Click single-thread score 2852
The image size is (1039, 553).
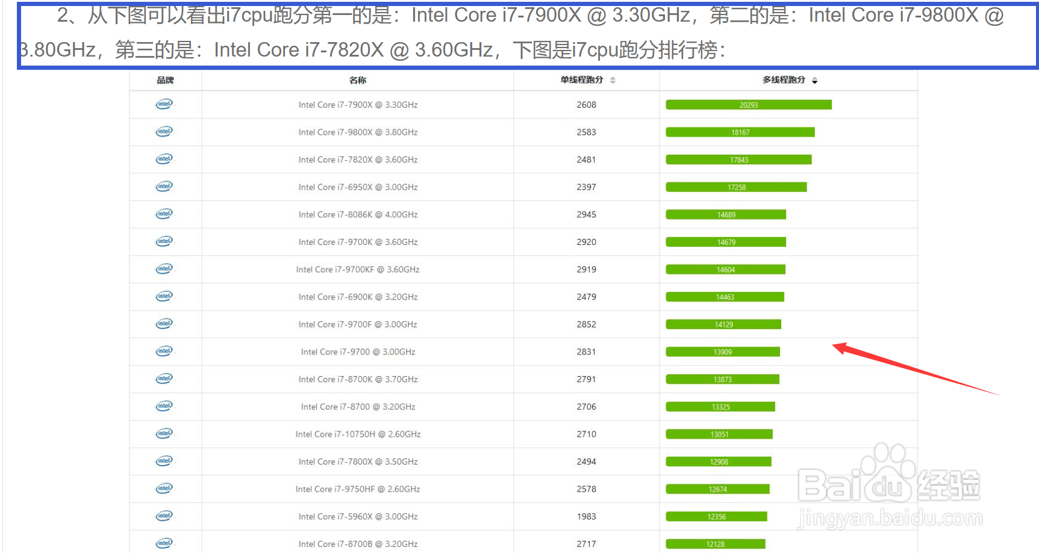click(586, 324)
